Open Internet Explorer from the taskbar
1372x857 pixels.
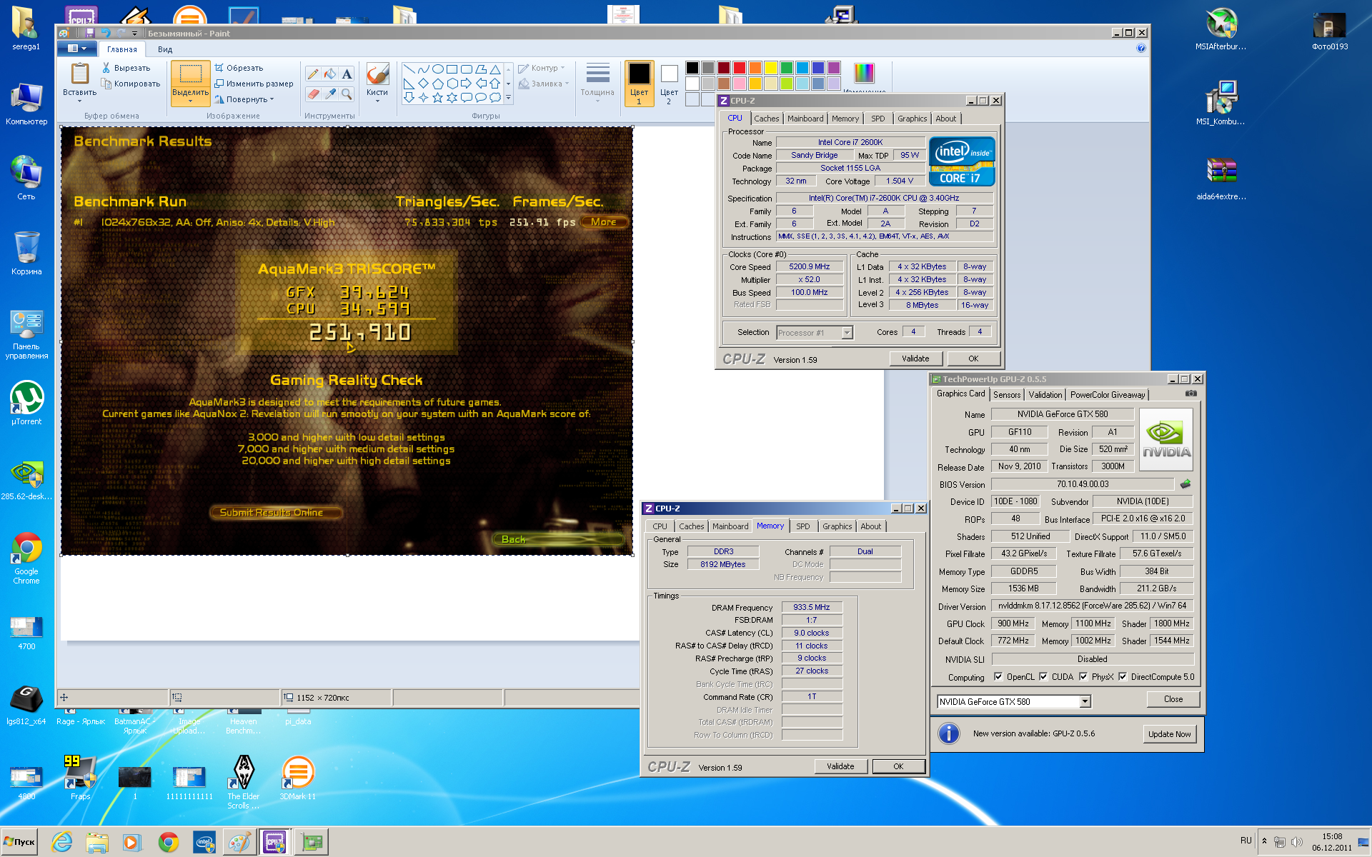click(62, 843)
